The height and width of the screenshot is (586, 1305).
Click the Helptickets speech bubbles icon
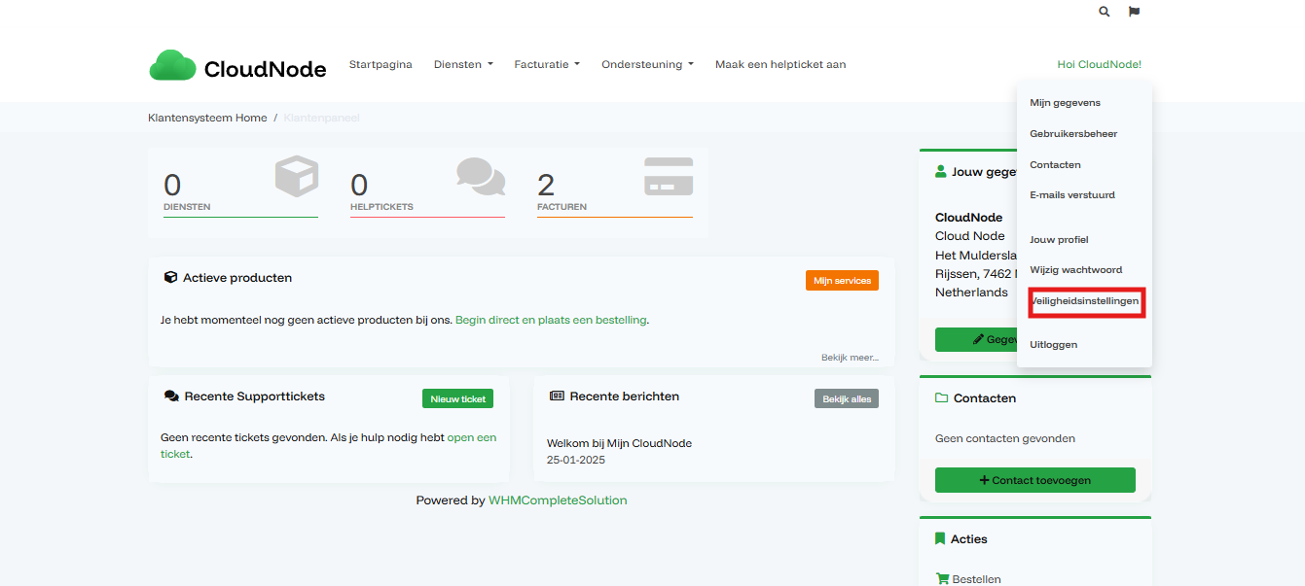[x=481, y=177]
